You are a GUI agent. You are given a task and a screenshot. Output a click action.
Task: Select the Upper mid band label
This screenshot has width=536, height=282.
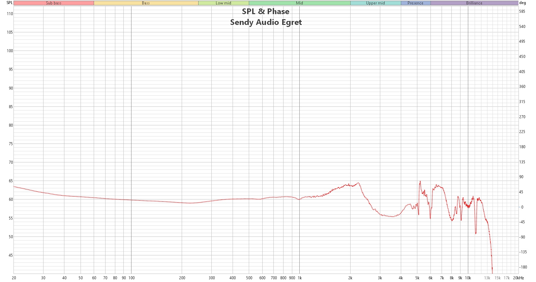click(x=376, y=3)
